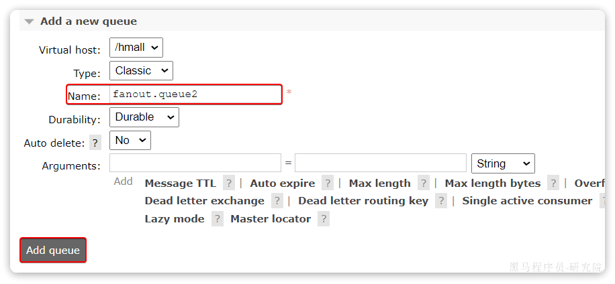This screenshot has height=284, width=615.
Task: Open the argument type String dropdown
Action: point(503,163)
